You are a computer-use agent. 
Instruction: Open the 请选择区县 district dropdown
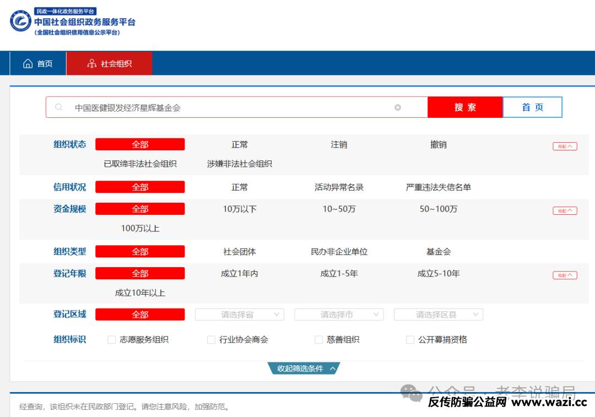tap(438, 314)
